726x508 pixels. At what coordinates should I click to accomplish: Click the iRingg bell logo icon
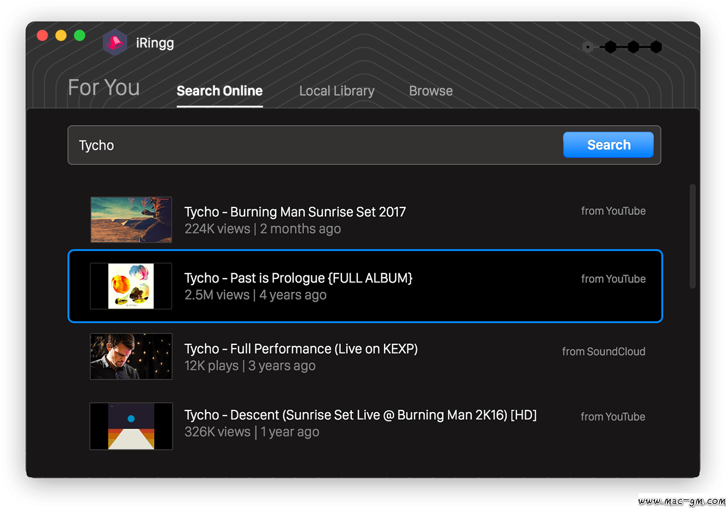115,42
